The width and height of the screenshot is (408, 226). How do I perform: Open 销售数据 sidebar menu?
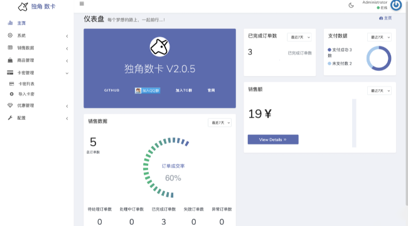click(x=26, y=48)
